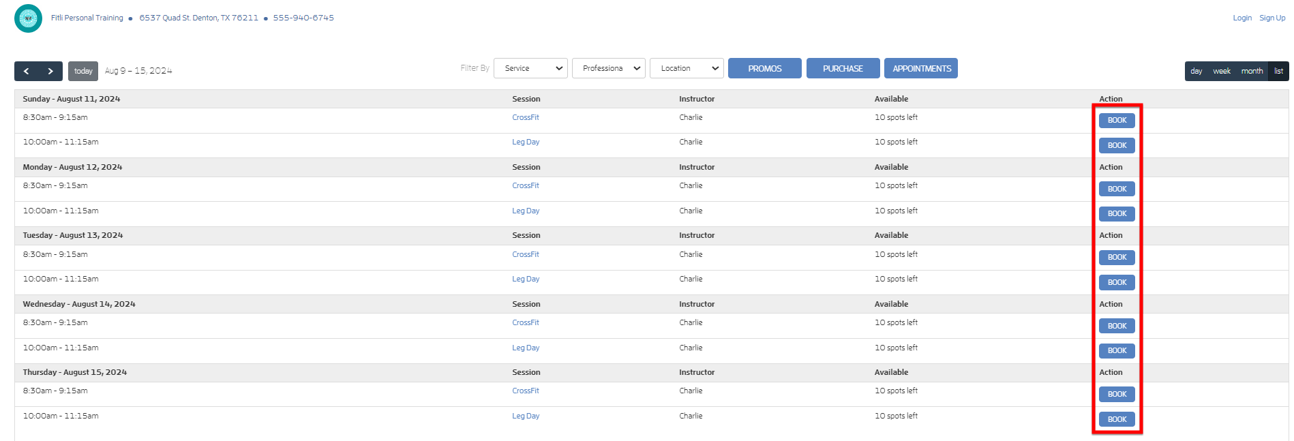
Task: Switch to list view
Action: 1278,71
